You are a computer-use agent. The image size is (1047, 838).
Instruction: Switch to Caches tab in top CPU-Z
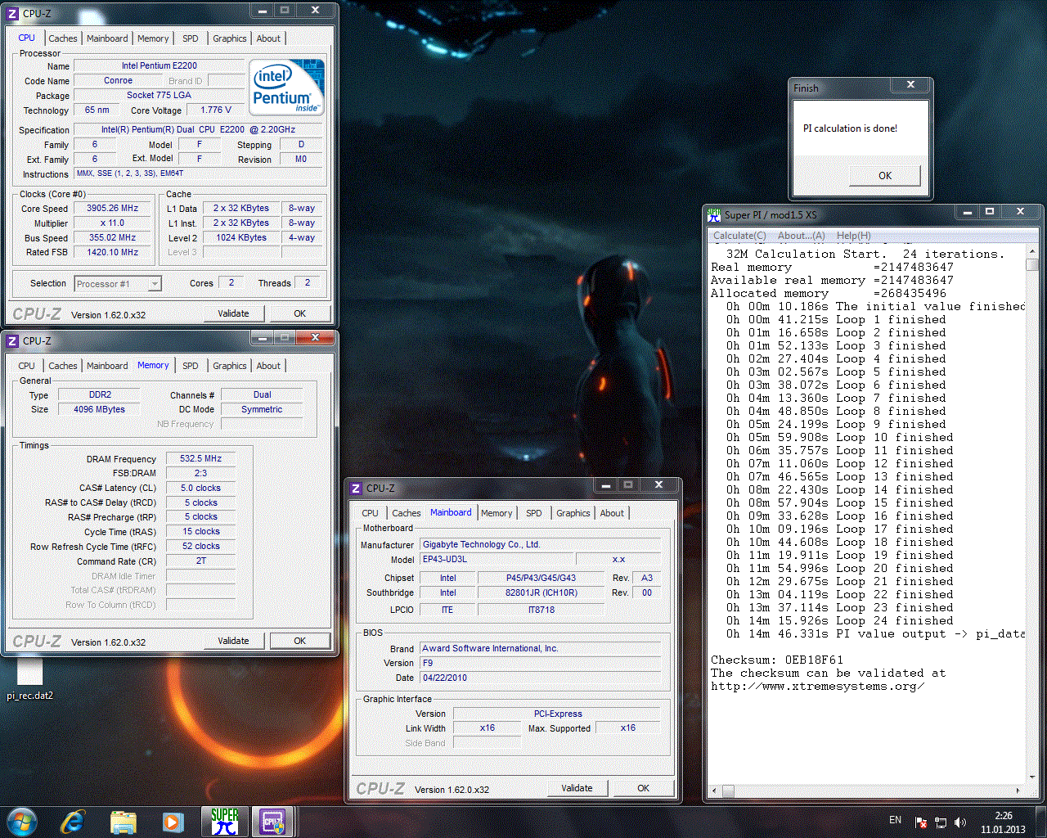[62, 38]
